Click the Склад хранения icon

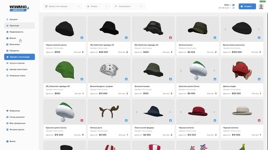click(x=8, y=117)
